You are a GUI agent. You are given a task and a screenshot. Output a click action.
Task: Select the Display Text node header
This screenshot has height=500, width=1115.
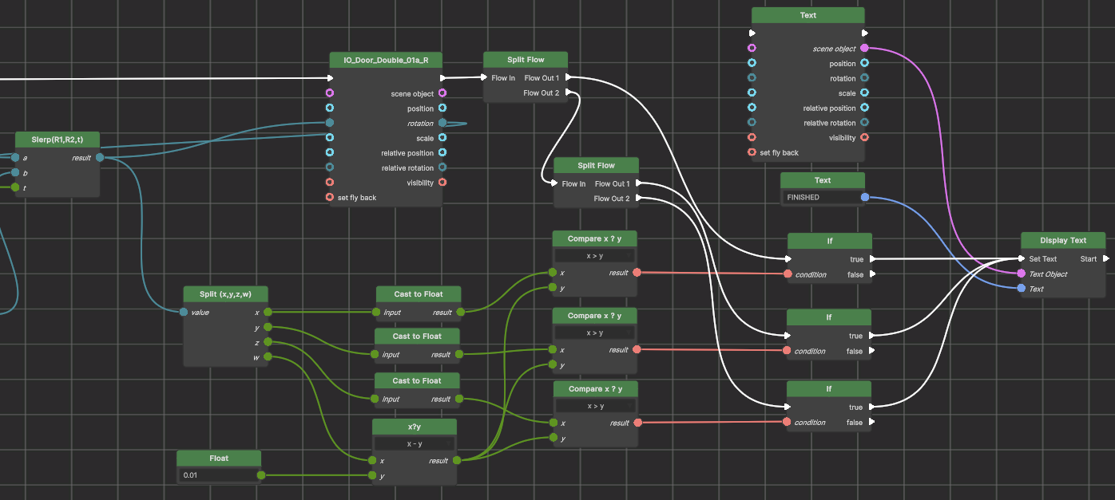coord(1062,240)
